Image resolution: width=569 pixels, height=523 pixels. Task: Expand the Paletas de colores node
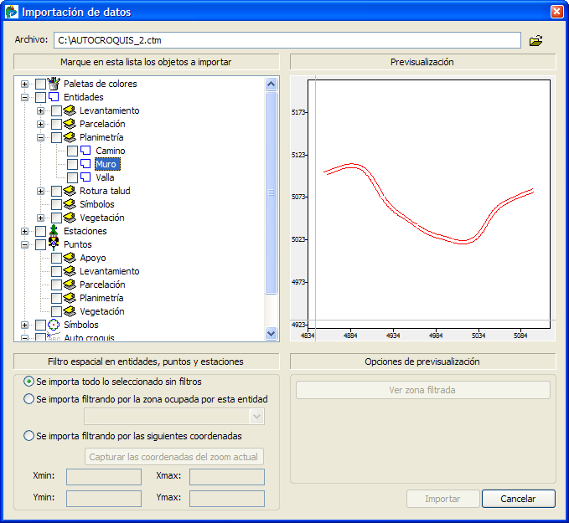pyautogui.click(x=25, y=84)
